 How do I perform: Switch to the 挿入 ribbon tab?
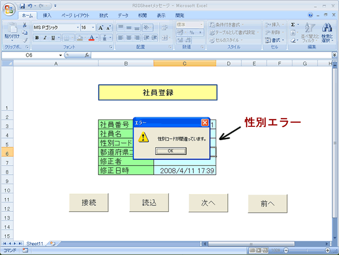[x=47, y=15]
